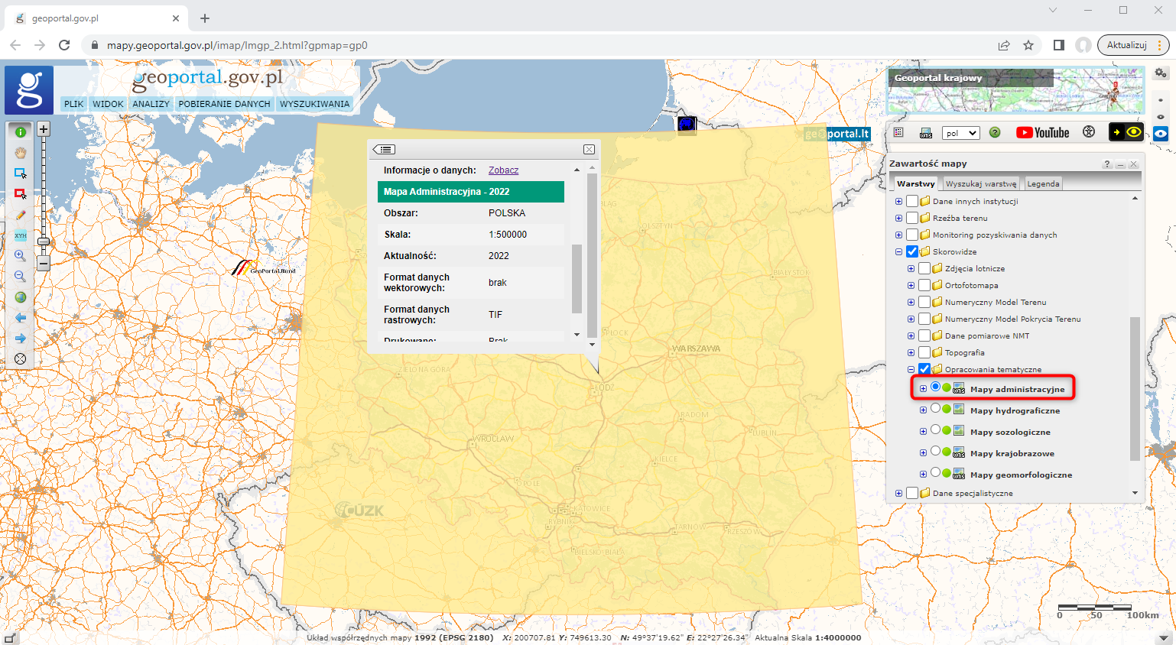Go to previous map view arrow
The image size is (1176, 645).
pos(21,318)
